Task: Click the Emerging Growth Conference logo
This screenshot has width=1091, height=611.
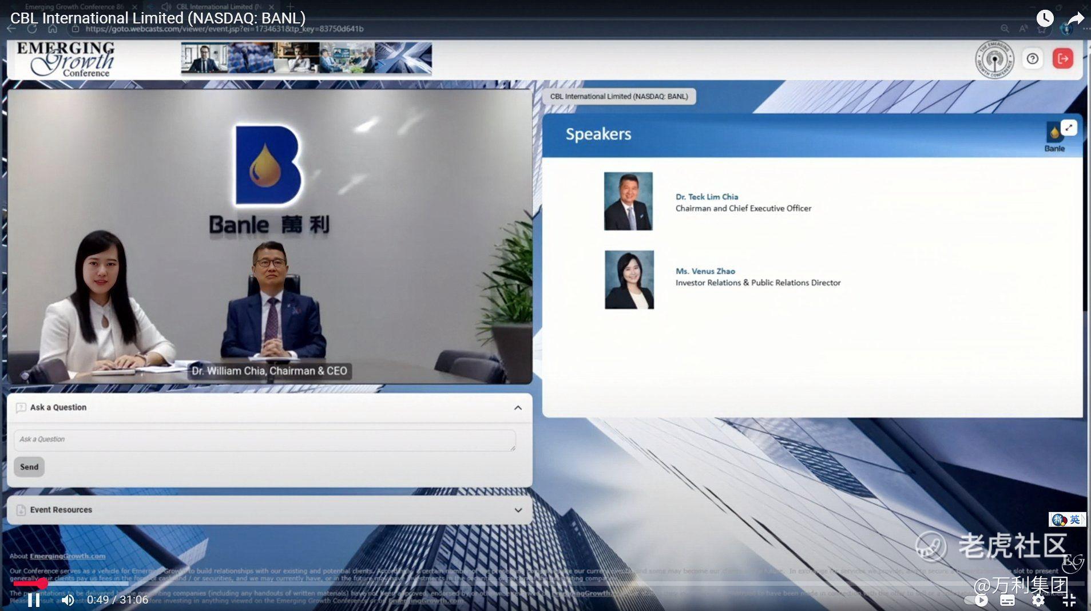Action: (x=65, y=59)
